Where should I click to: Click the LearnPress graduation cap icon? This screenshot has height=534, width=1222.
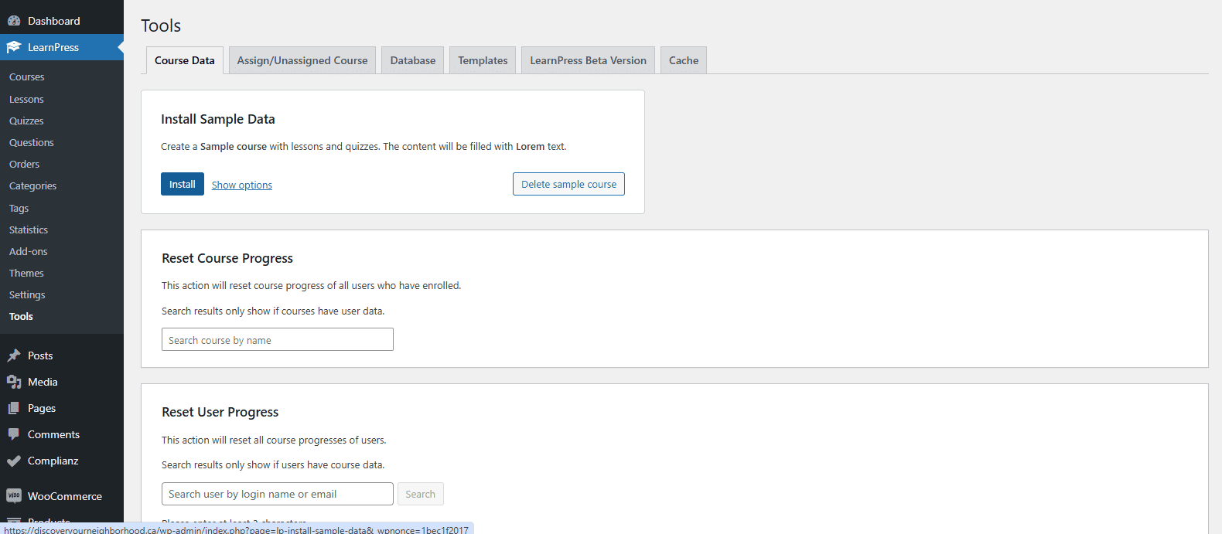(x=14, y=47)
